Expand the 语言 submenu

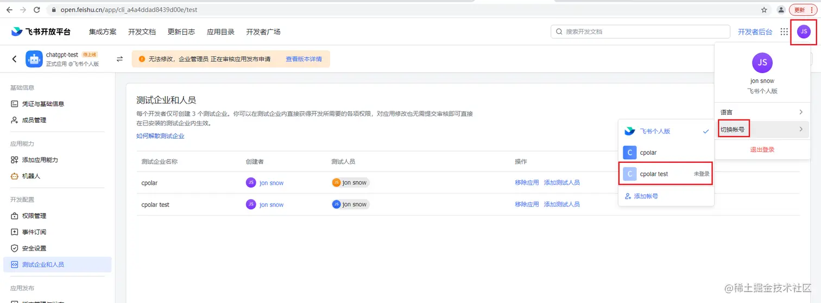pyautogui.click(x=762, y=112)
